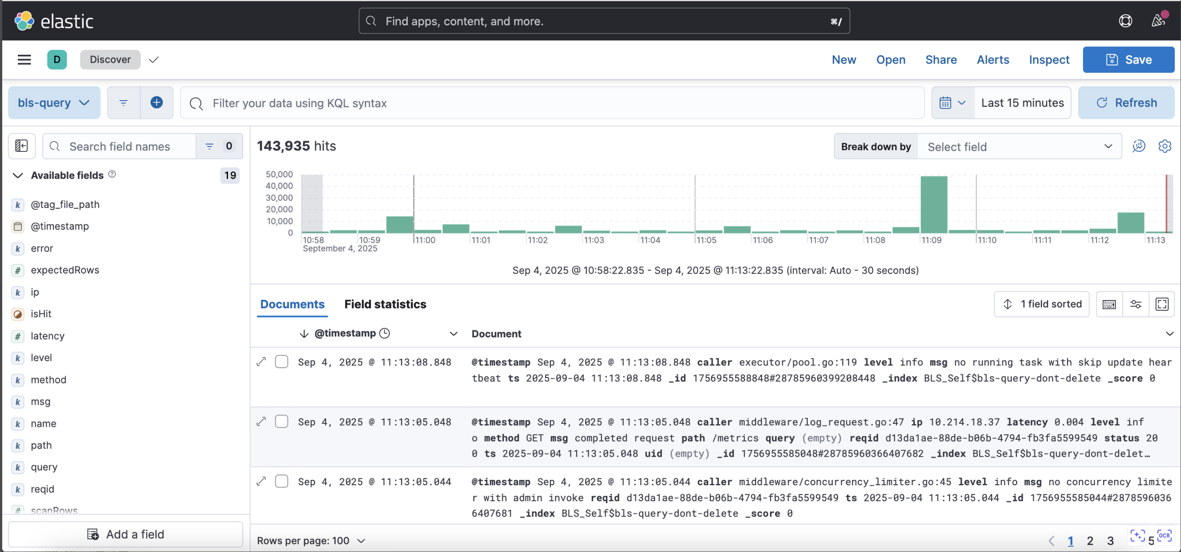The width and height of the screenshot is (1181, 552).
Task: Open the edit visualization icon
Action: [1138, 146]
